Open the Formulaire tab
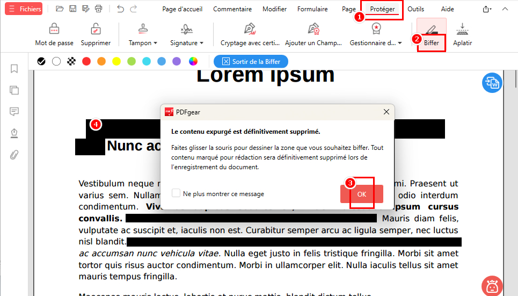Viewport: 518px width, 296px height. [x=312, y=9]
